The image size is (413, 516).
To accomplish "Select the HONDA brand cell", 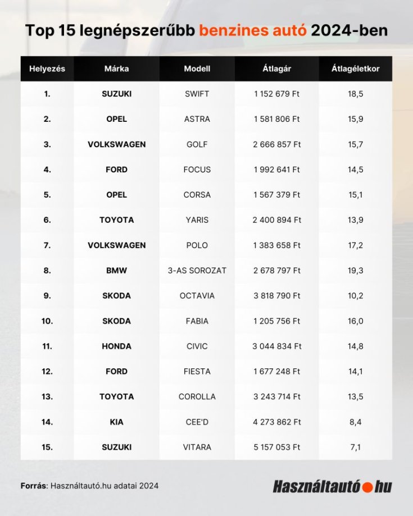I will point(116,346).
